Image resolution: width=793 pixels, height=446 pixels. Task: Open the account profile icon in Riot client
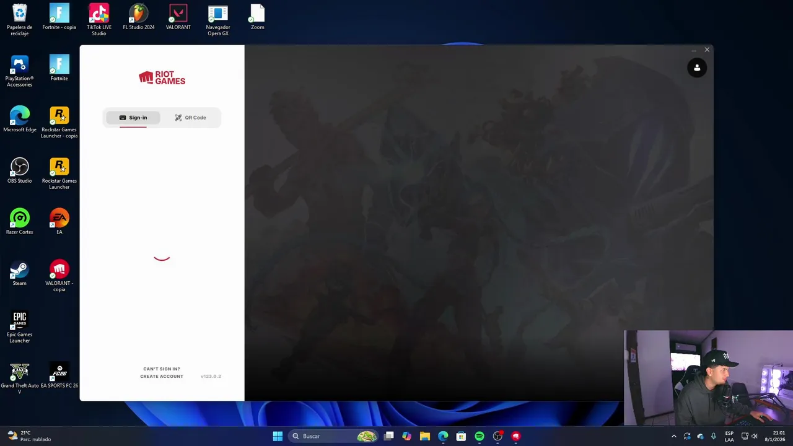[x=697, y=68]
